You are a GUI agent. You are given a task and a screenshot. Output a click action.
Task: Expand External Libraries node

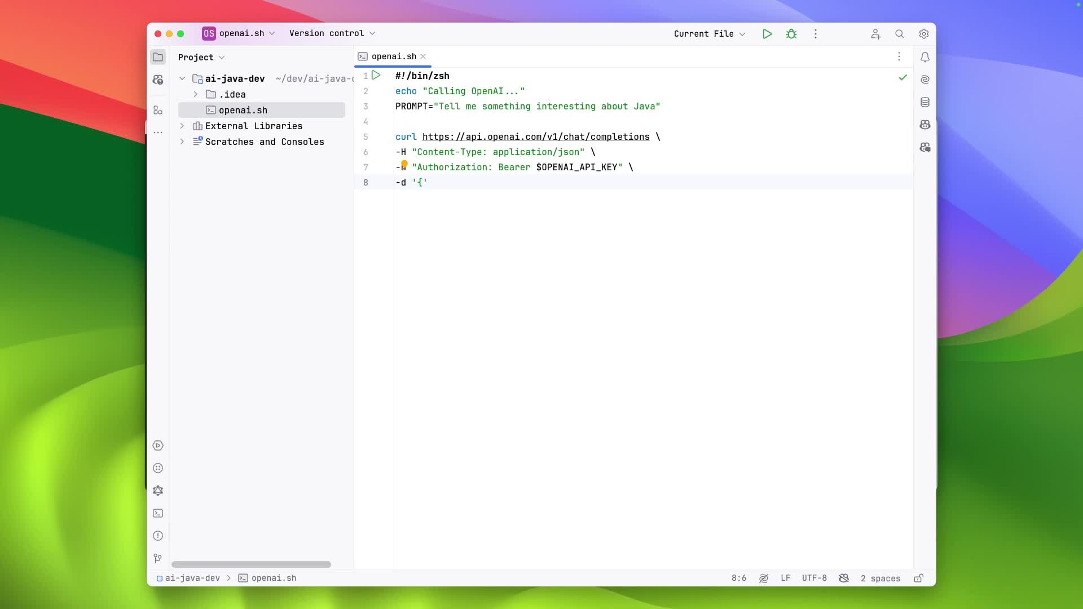(182, 126)
